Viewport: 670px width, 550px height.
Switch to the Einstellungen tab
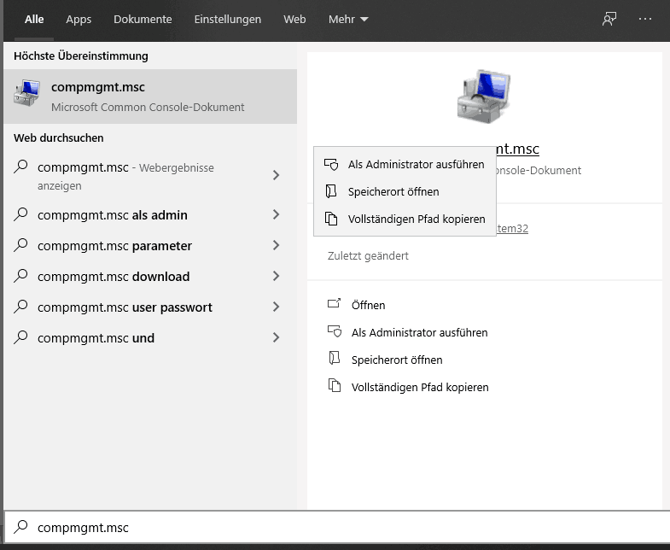click(227, 20)
